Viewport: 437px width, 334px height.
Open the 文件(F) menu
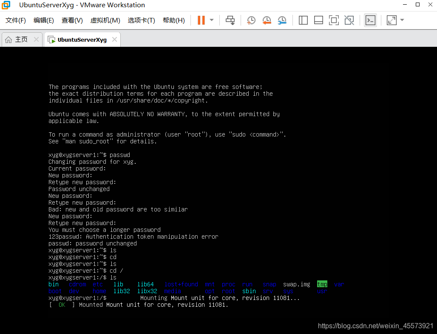[16, 20]
